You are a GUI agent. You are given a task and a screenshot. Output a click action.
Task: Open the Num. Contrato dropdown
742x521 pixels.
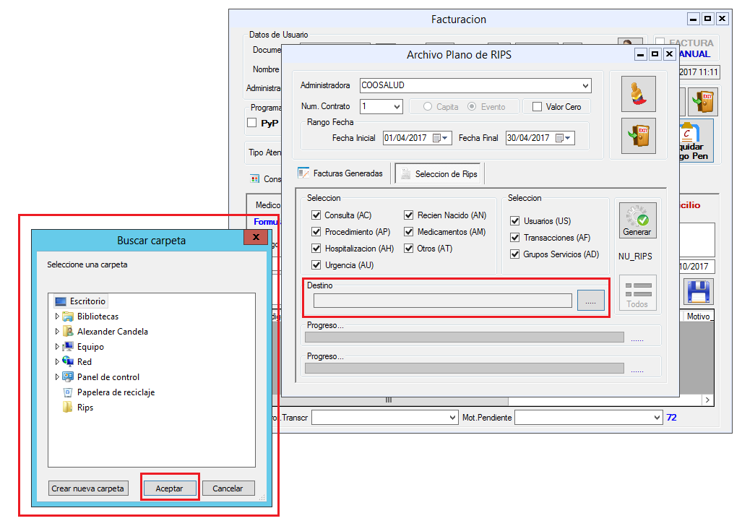click(396, 107)
